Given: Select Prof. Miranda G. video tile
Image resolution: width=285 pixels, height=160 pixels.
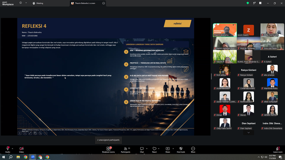Looking at the screenshot, I should [x=248, y=56].
